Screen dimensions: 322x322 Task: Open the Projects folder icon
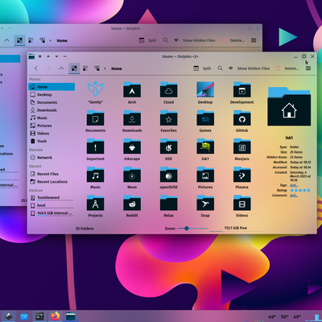pos(95,203)
